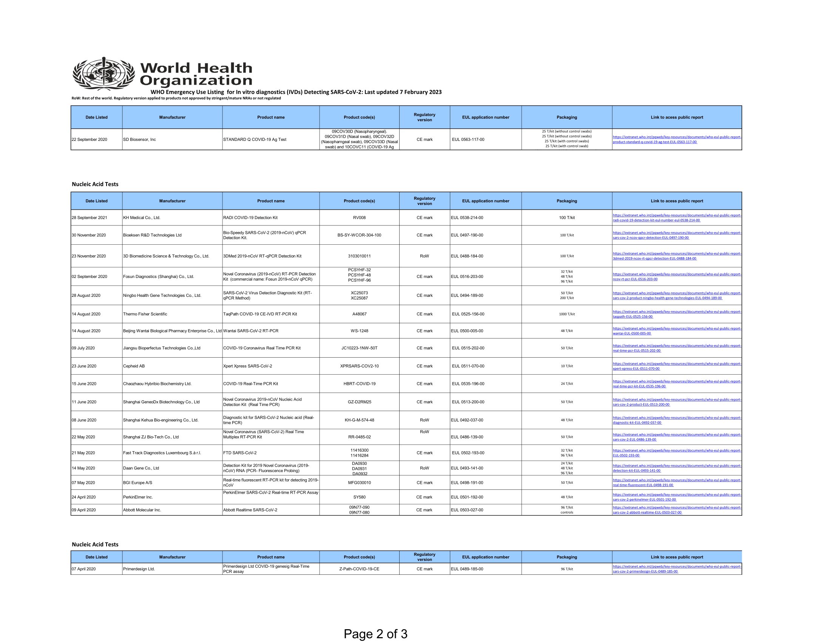Image resolution: width=831 pixels, height=642 pixels.
Task: Select the 'KH Medical Co., Ltd.' manufacturer cell
Action: [x=172, y=218]
